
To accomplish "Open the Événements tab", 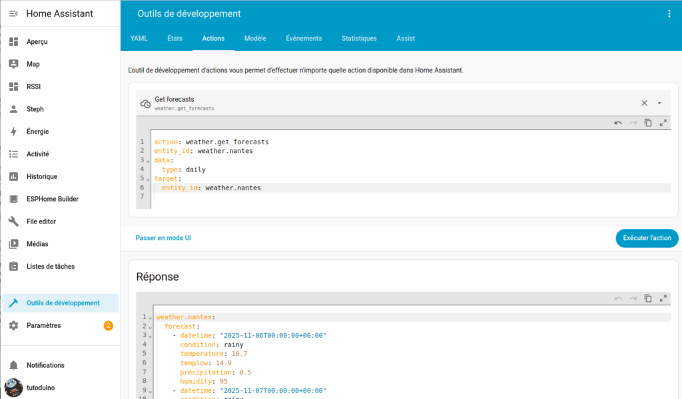I will [304, 39].
